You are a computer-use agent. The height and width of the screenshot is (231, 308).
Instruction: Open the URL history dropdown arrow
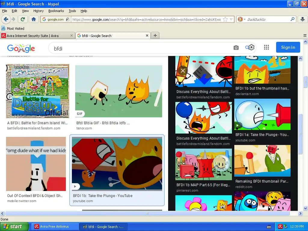coord(231,20)
